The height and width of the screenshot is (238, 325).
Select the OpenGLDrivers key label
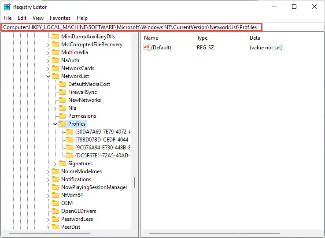pyautogui.click(x=78, y=211)
